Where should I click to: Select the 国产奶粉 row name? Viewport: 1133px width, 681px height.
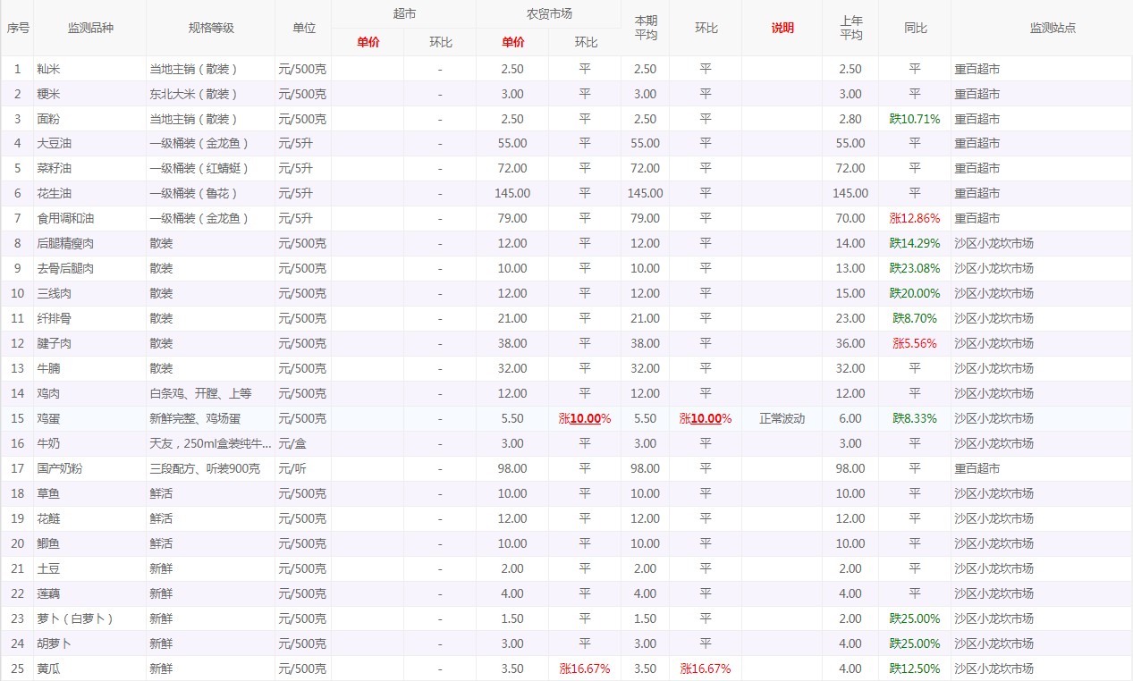pyautogui.click(x=60, y=468)
